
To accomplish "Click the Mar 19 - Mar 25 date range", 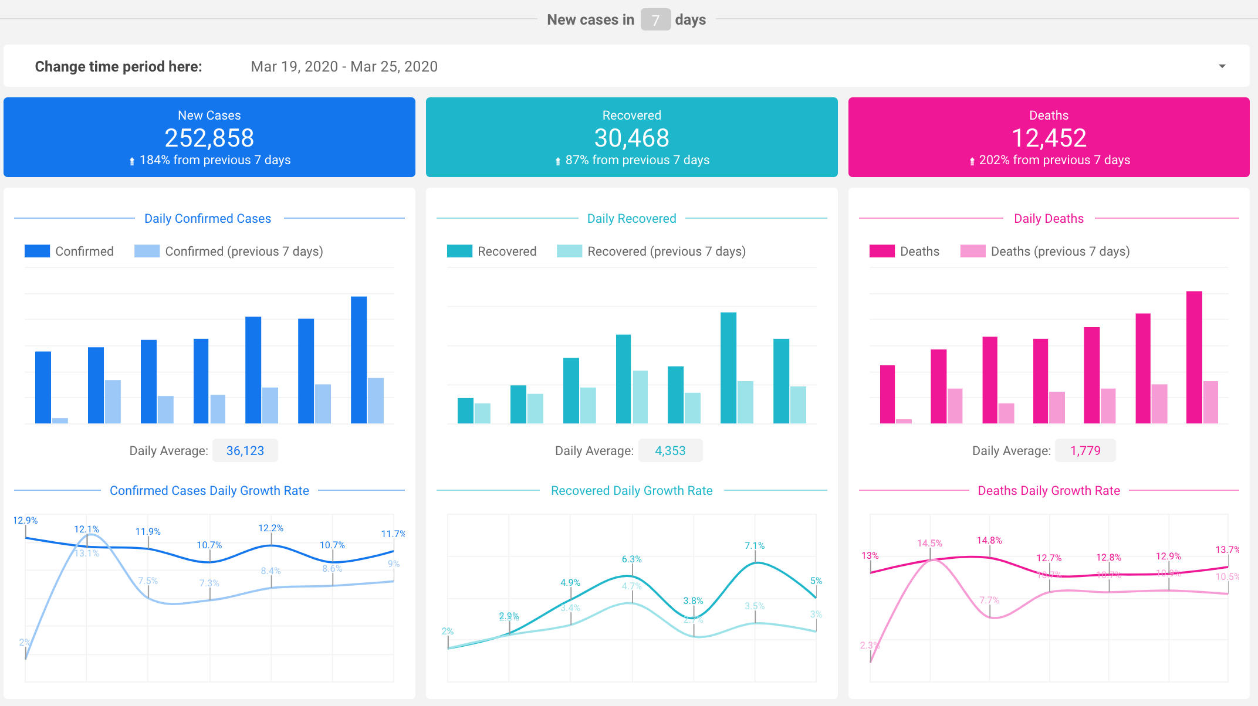I will point(344,66).
